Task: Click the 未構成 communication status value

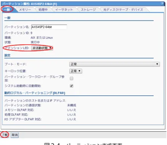Action: [x=72, y=105]
